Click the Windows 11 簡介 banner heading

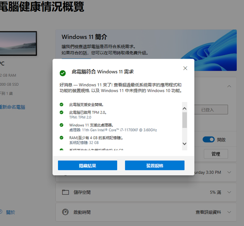point(84,37)
